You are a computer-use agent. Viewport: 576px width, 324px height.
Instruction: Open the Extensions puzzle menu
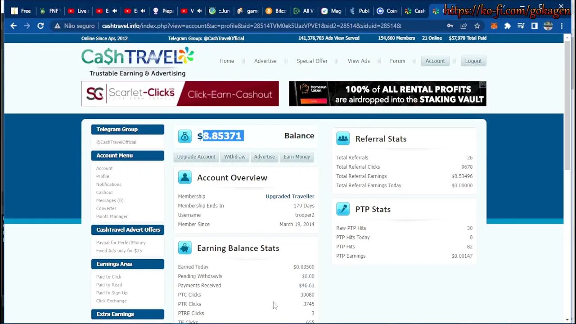click(508, 26)
